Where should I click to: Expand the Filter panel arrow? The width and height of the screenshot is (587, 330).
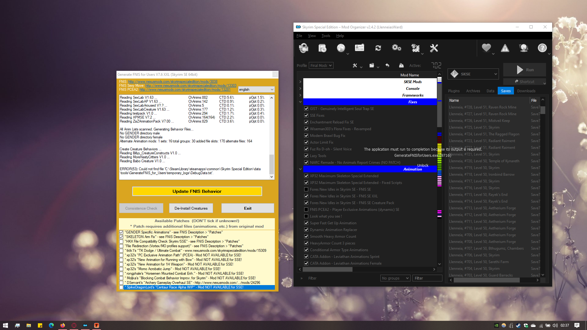point(301,278)
